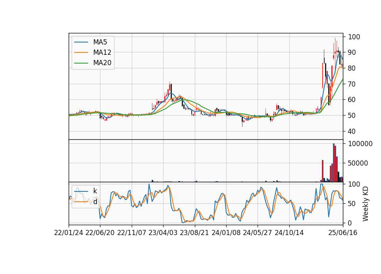Click the 50000 volume axis tick label

(358, 163)
